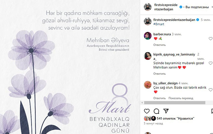Reply to barber.nura's comment
This screenshot has height=134, width=213.
pyautogui.click(x=159, y=45)
